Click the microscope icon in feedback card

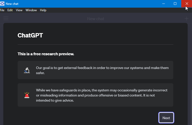(27, 70)
